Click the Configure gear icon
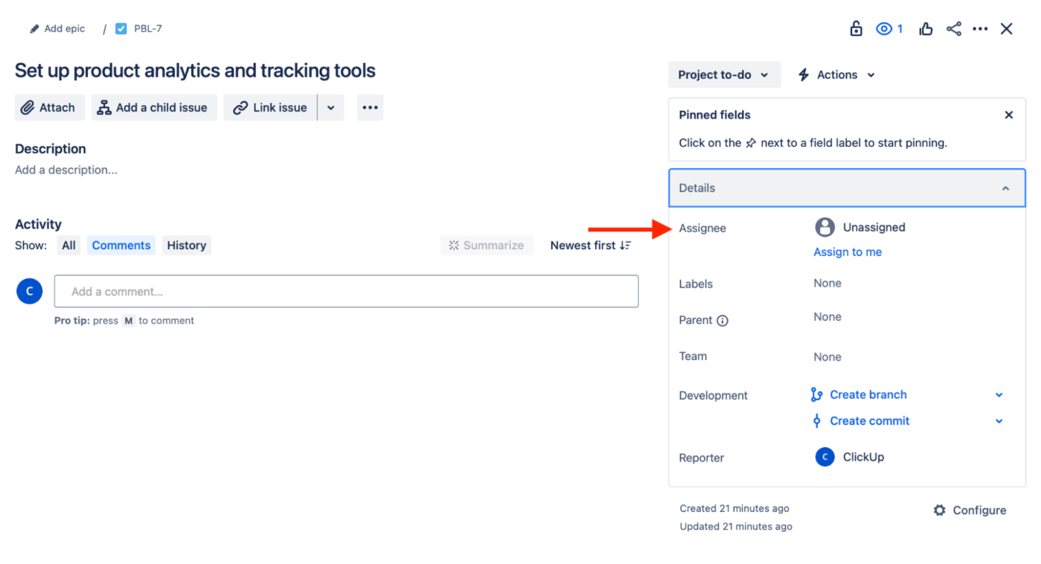The width and height of the screenshot is (1041, 564). click(939, 510)
